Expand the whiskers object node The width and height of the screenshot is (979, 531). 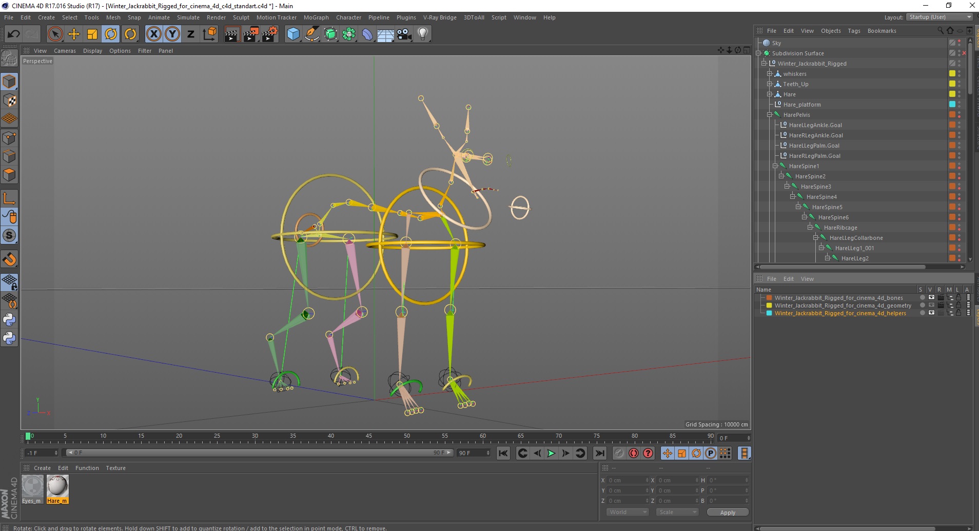[769, 74]
